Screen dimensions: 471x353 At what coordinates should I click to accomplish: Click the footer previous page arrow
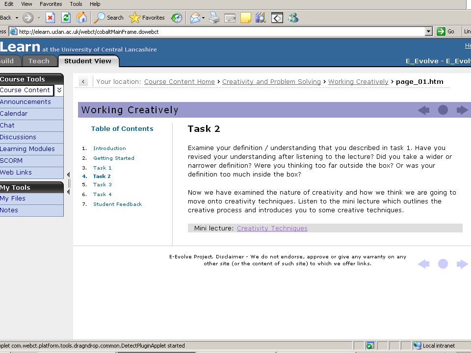click(x=423, y=264)
